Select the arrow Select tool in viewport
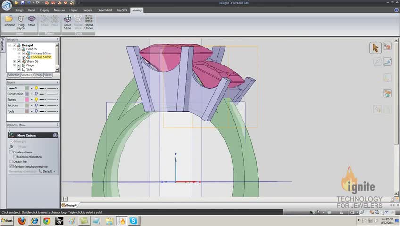This screenshot has height=226, width=400. pyautogui.click(x=375, y=48)
